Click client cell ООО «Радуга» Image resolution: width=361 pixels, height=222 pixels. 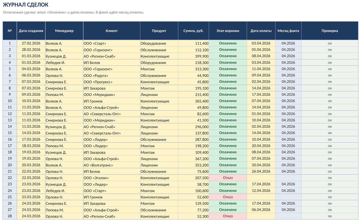[x=112, y=75]
